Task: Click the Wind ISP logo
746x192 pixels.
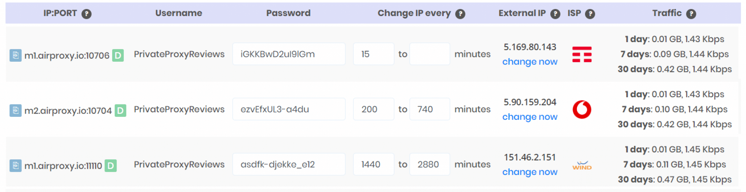Action: coord(582,166)
